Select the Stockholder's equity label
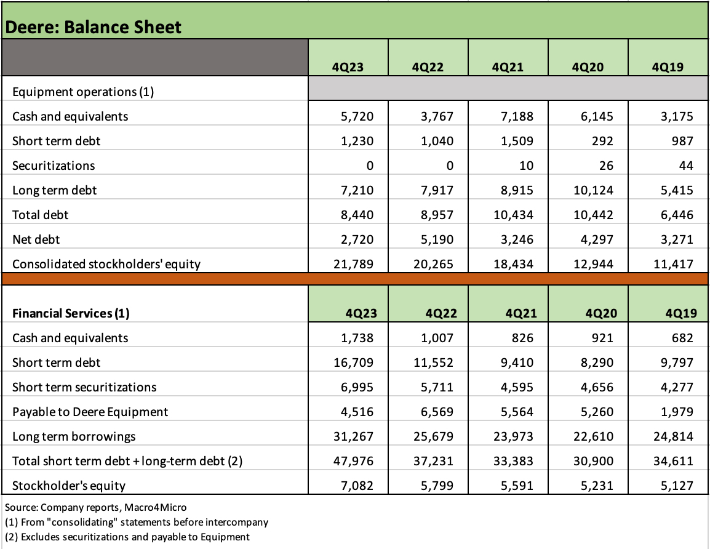This screenshot has width=710, height=549. coord(69,486)
